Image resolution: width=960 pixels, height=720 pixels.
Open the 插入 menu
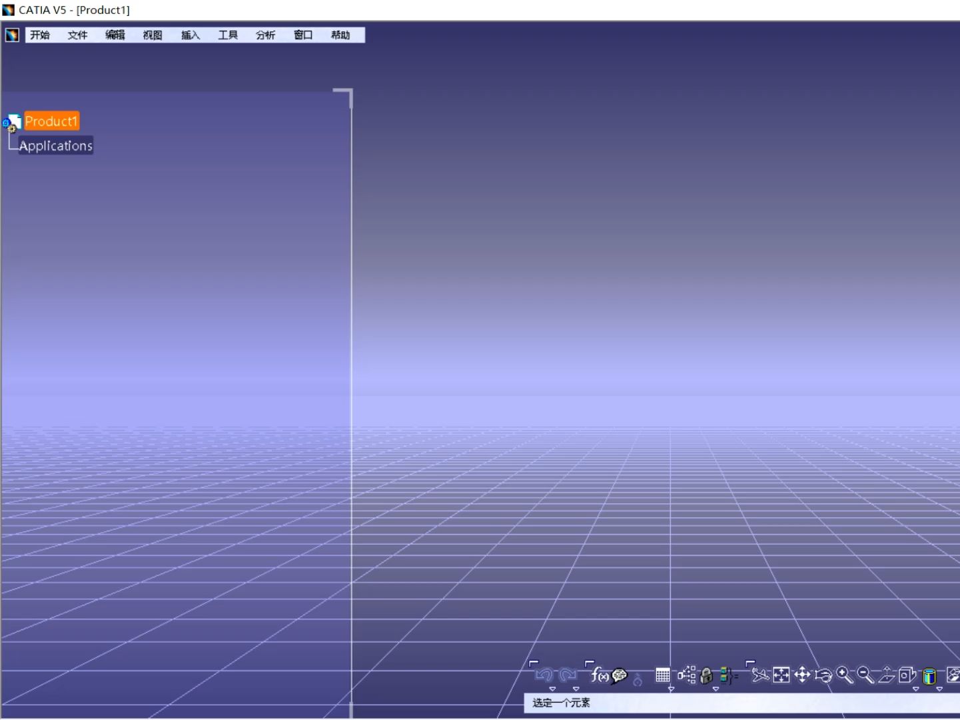coord(191,35)
